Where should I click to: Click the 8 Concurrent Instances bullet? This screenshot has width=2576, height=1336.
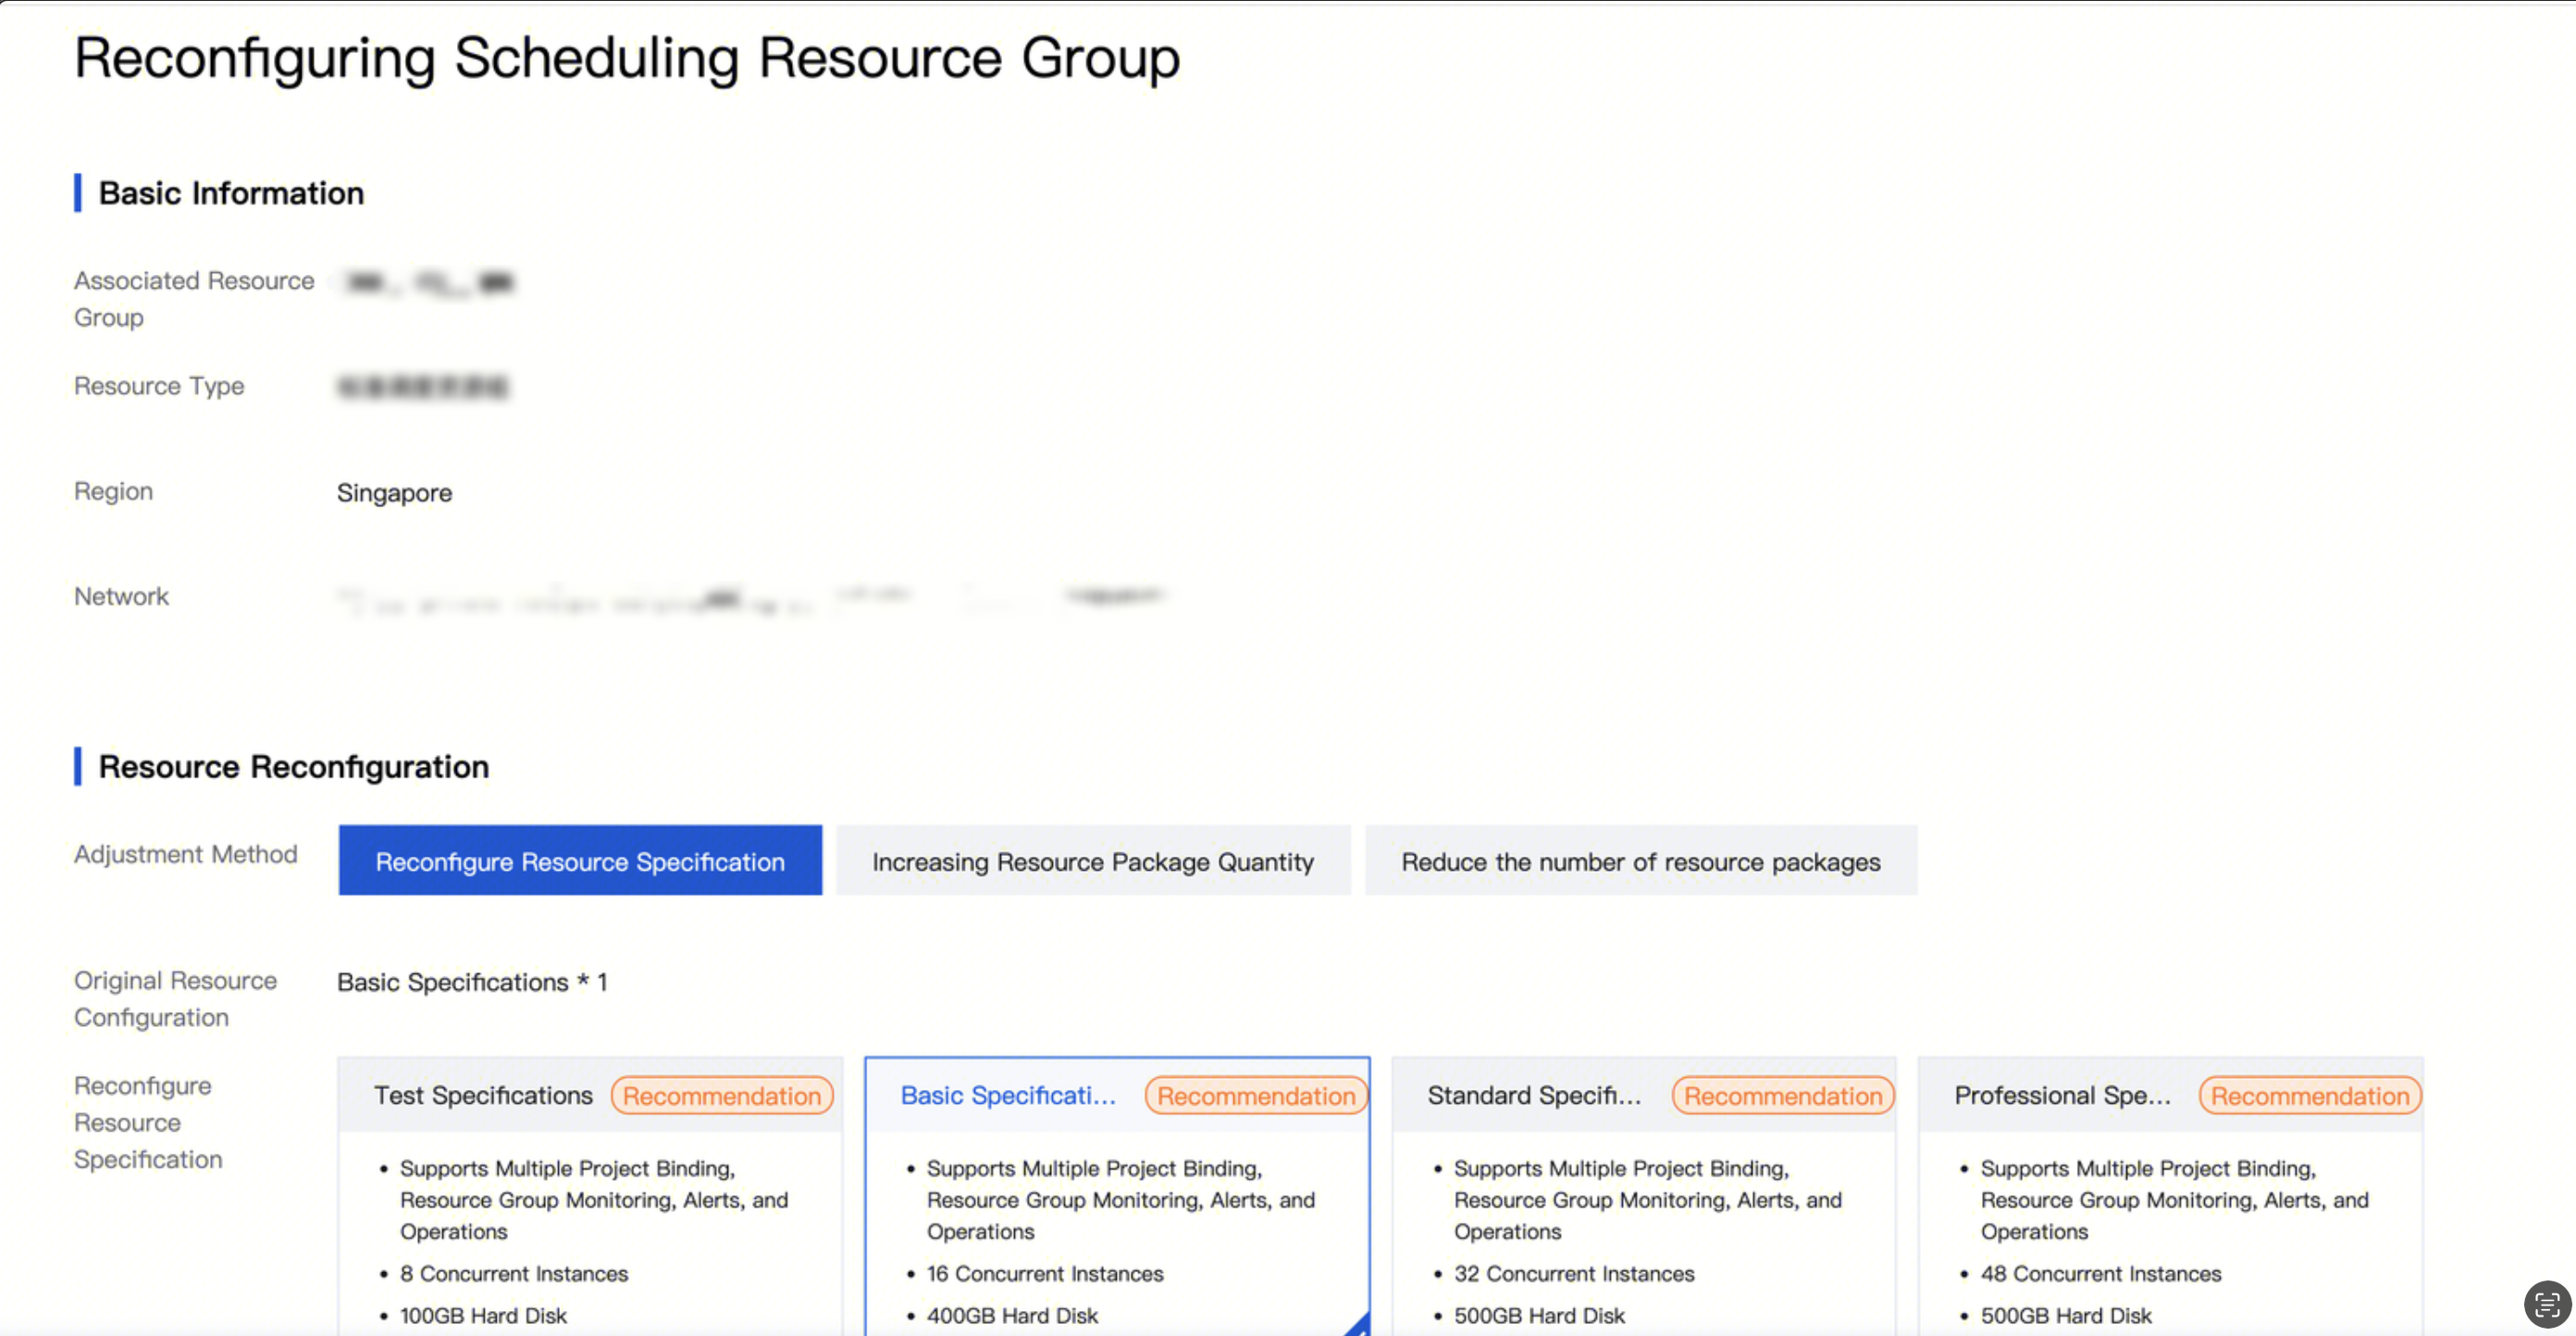click(513, 1274)
